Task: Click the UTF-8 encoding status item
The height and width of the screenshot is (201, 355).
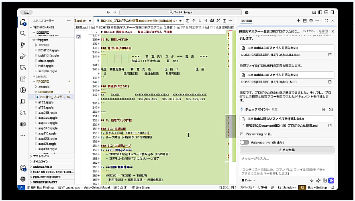Action: (x=263, y=187)
